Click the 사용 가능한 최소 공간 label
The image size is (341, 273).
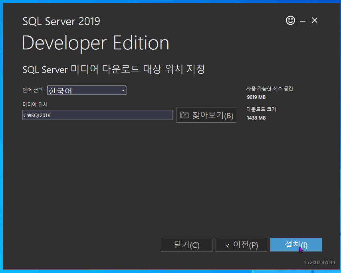point(270,88)
